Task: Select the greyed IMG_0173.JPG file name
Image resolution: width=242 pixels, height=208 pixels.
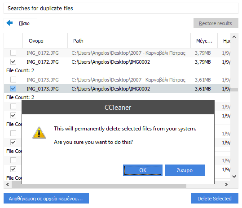Action: click(43, 80)
